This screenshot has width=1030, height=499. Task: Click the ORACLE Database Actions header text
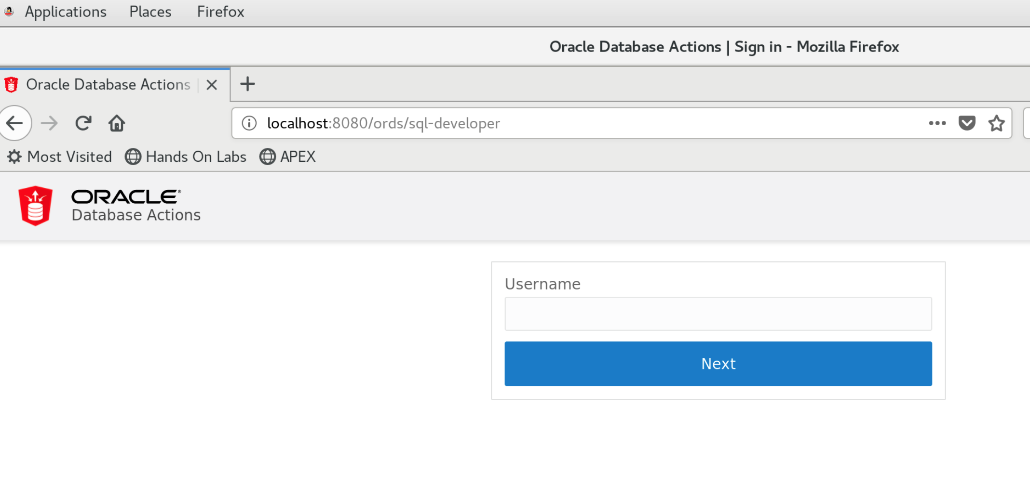click(x=136, y=206)
